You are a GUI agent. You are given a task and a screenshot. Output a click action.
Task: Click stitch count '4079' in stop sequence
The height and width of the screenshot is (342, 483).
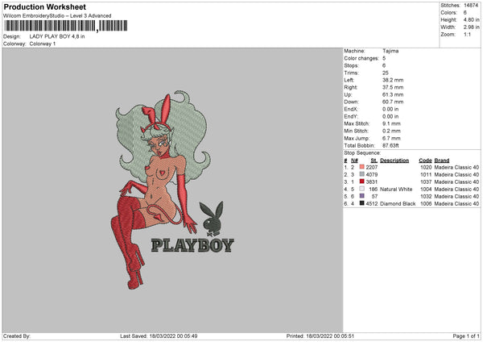pos(371,175)
